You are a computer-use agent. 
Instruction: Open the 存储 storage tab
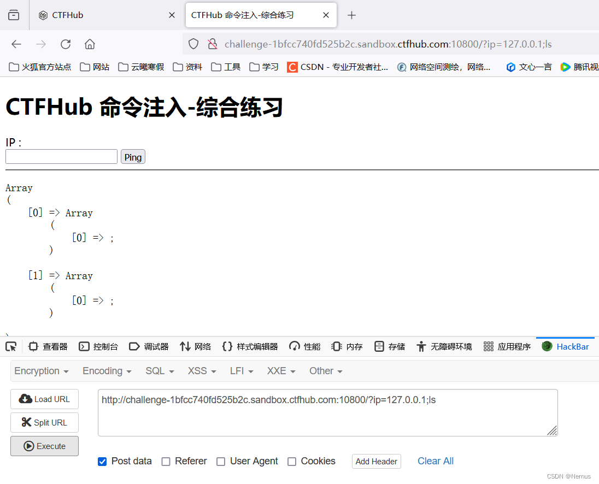tap(389, 346)
